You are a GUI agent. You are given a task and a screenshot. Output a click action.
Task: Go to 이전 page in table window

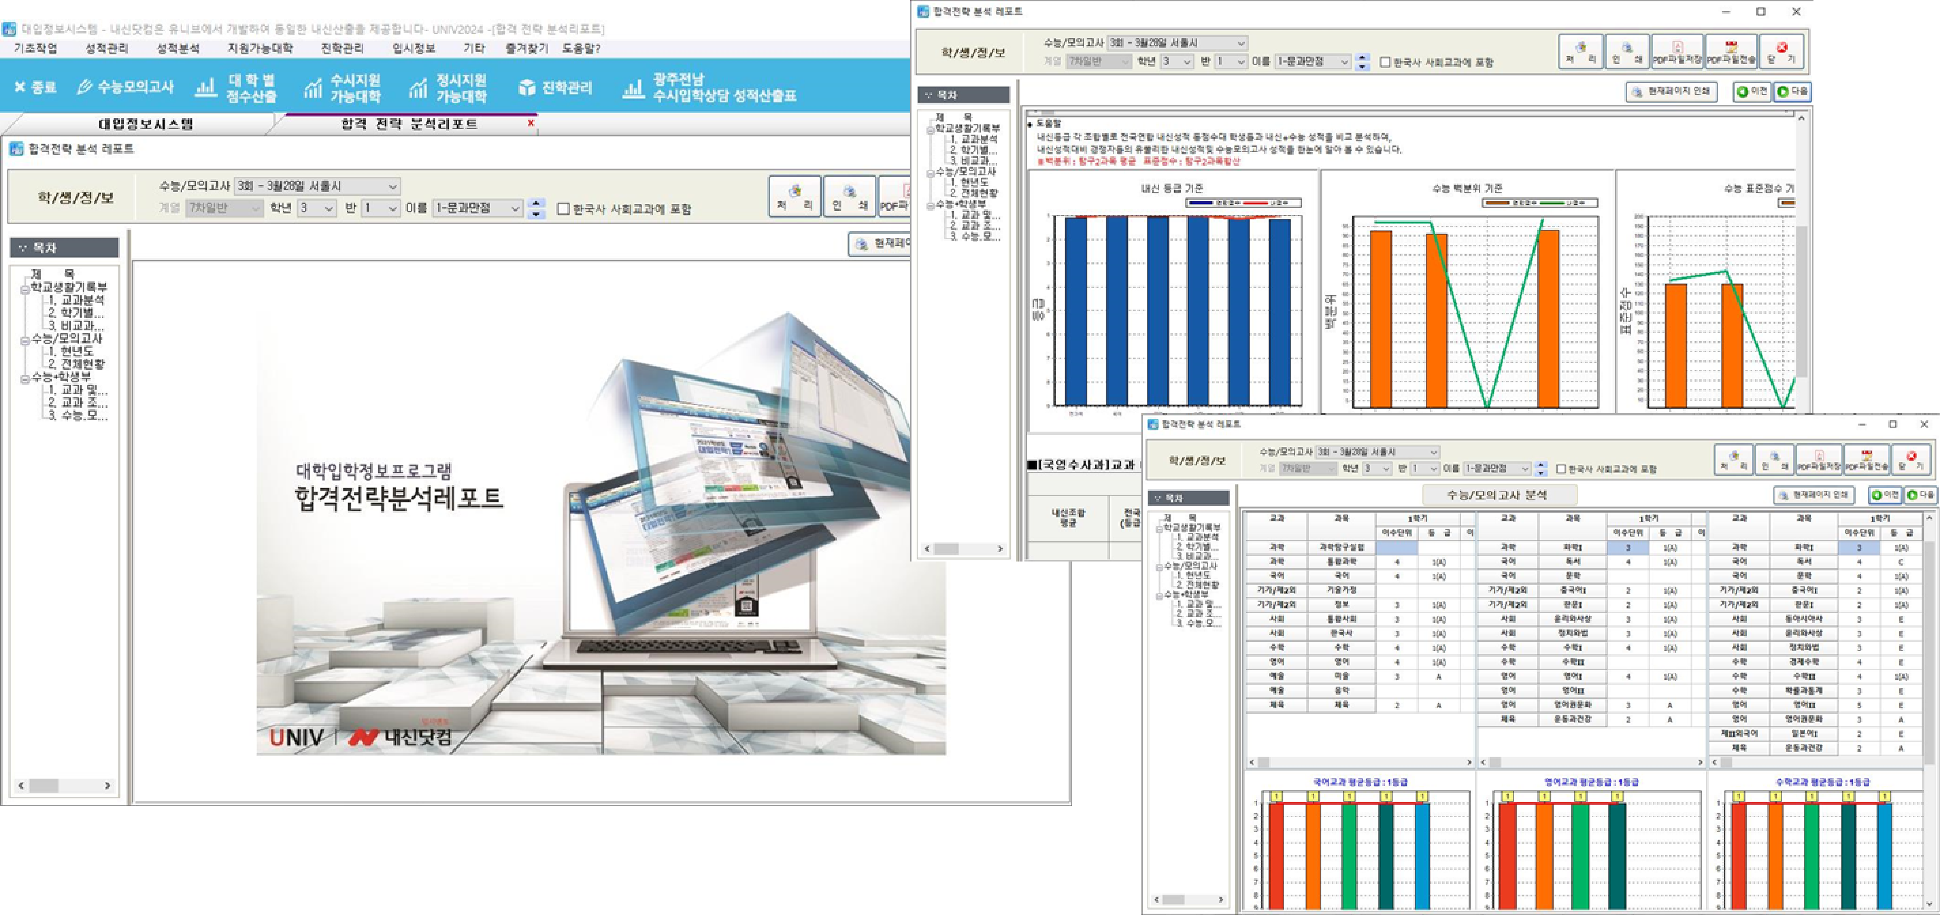(x=1885, y=495)
